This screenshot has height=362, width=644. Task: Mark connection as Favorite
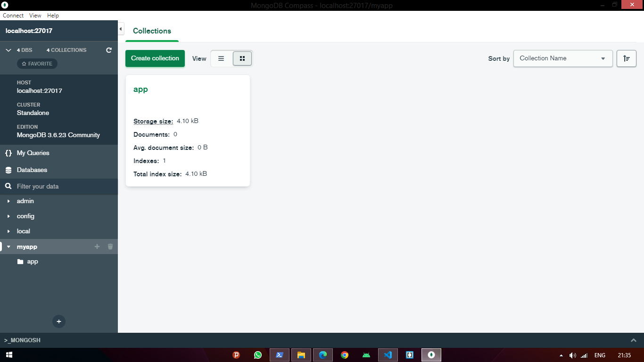pos(37,64)
